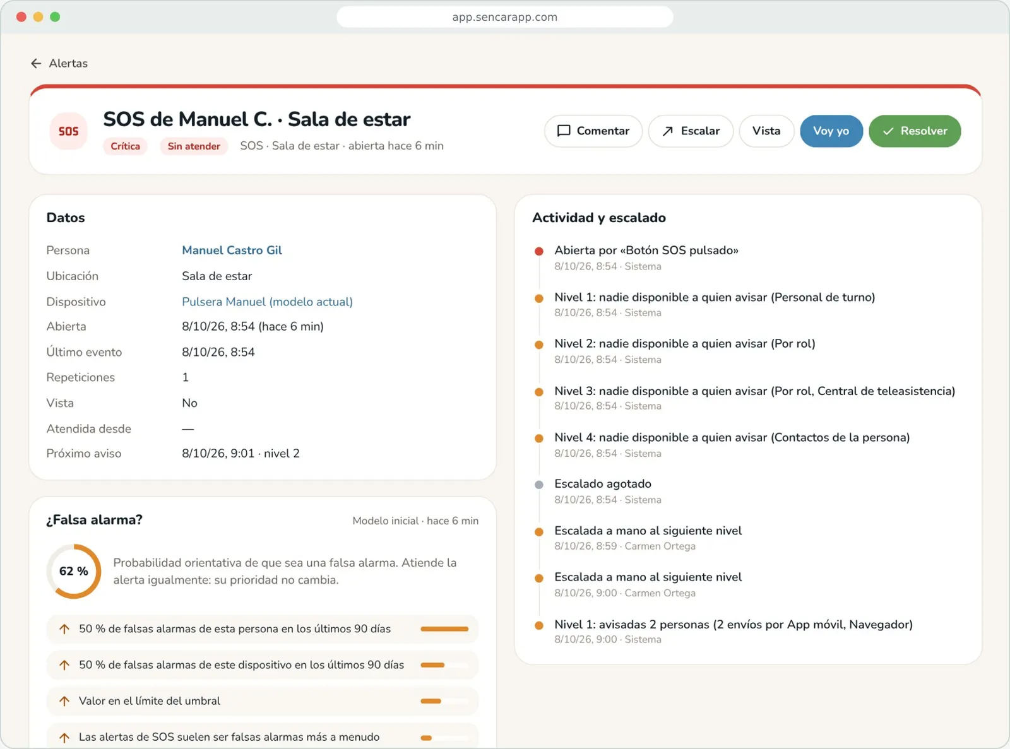Click the title SOS de Manuel C. · Sala de estar
This screenshot has height=749, width=1010.
(256, 119)
